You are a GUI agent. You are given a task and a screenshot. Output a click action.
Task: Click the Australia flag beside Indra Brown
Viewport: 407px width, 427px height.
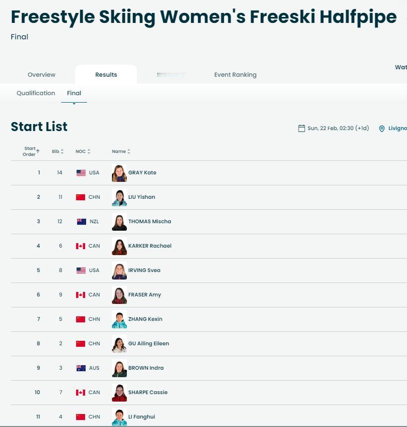point(81,368)
